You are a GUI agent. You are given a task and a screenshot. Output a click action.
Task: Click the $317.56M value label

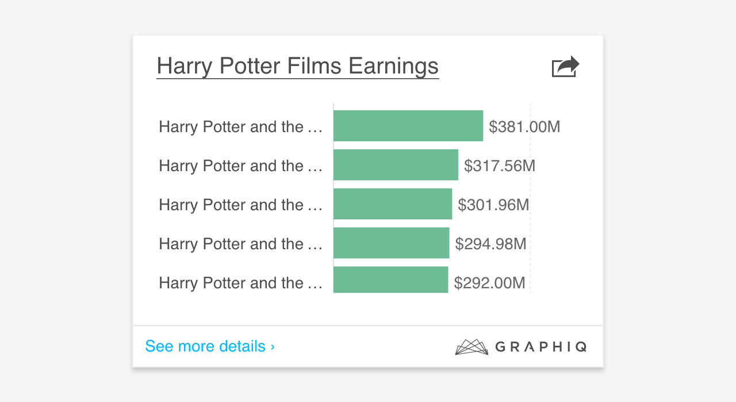coord(500,166)
